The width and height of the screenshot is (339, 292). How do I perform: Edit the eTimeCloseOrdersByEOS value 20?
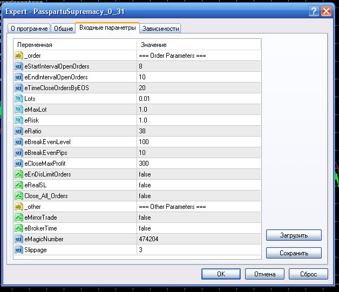(x=199, y=88)
